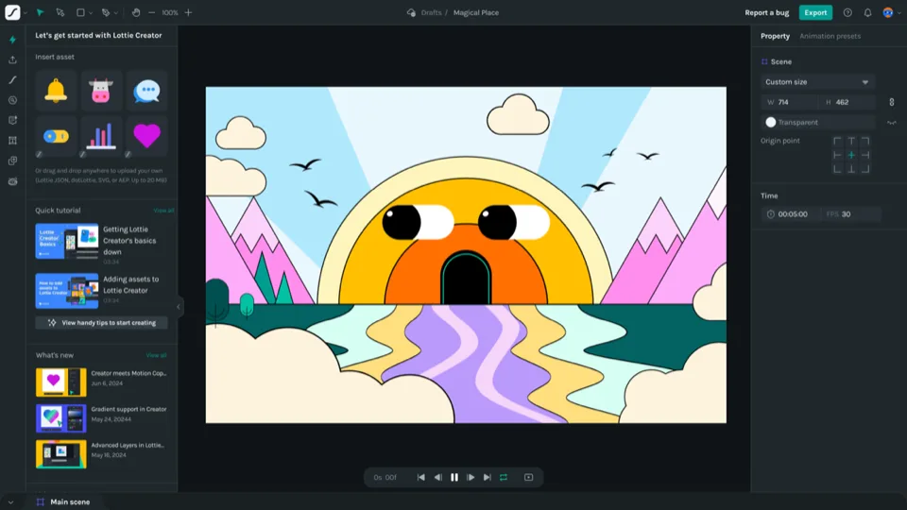Screen dimensions: 907x510
Task: Click the Export button
Action: (x=815, y=12)
